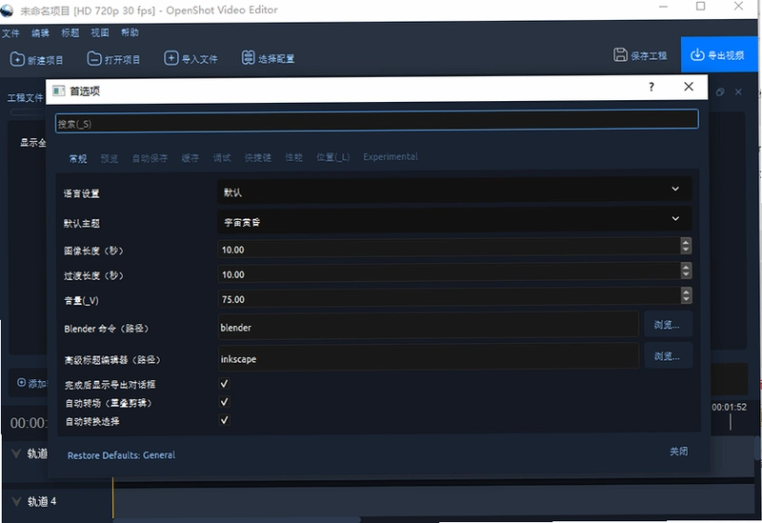Click the inkscape path field
The height and width of the screenshot is (523, 762).
(428, 358)
